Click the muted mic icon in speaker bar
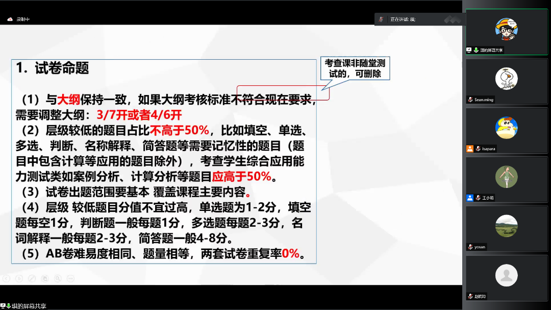Viewport: 551px width, 310px height. click(x=381, y=19)
